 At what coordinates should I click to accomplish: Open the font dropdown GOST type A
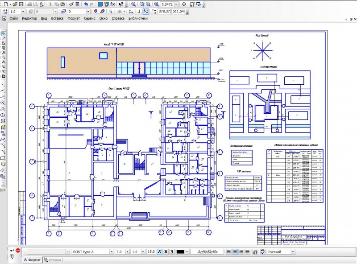pyautogui.click(x=111, y=252)
